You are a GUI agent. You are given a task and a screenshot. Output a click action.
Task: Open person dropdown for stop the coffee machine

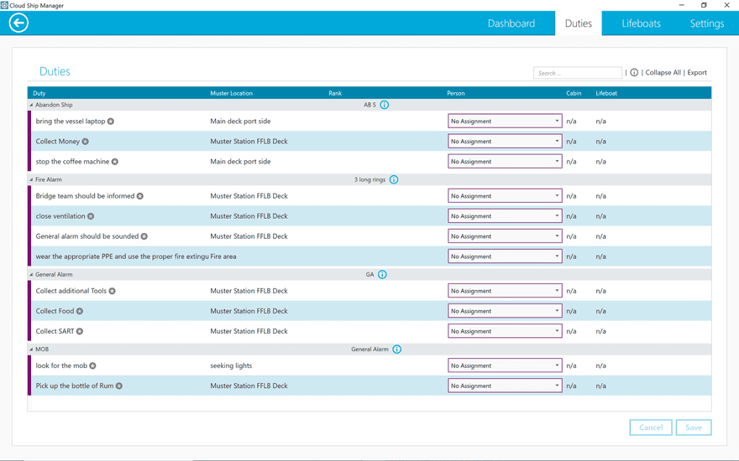click(505, 161)
